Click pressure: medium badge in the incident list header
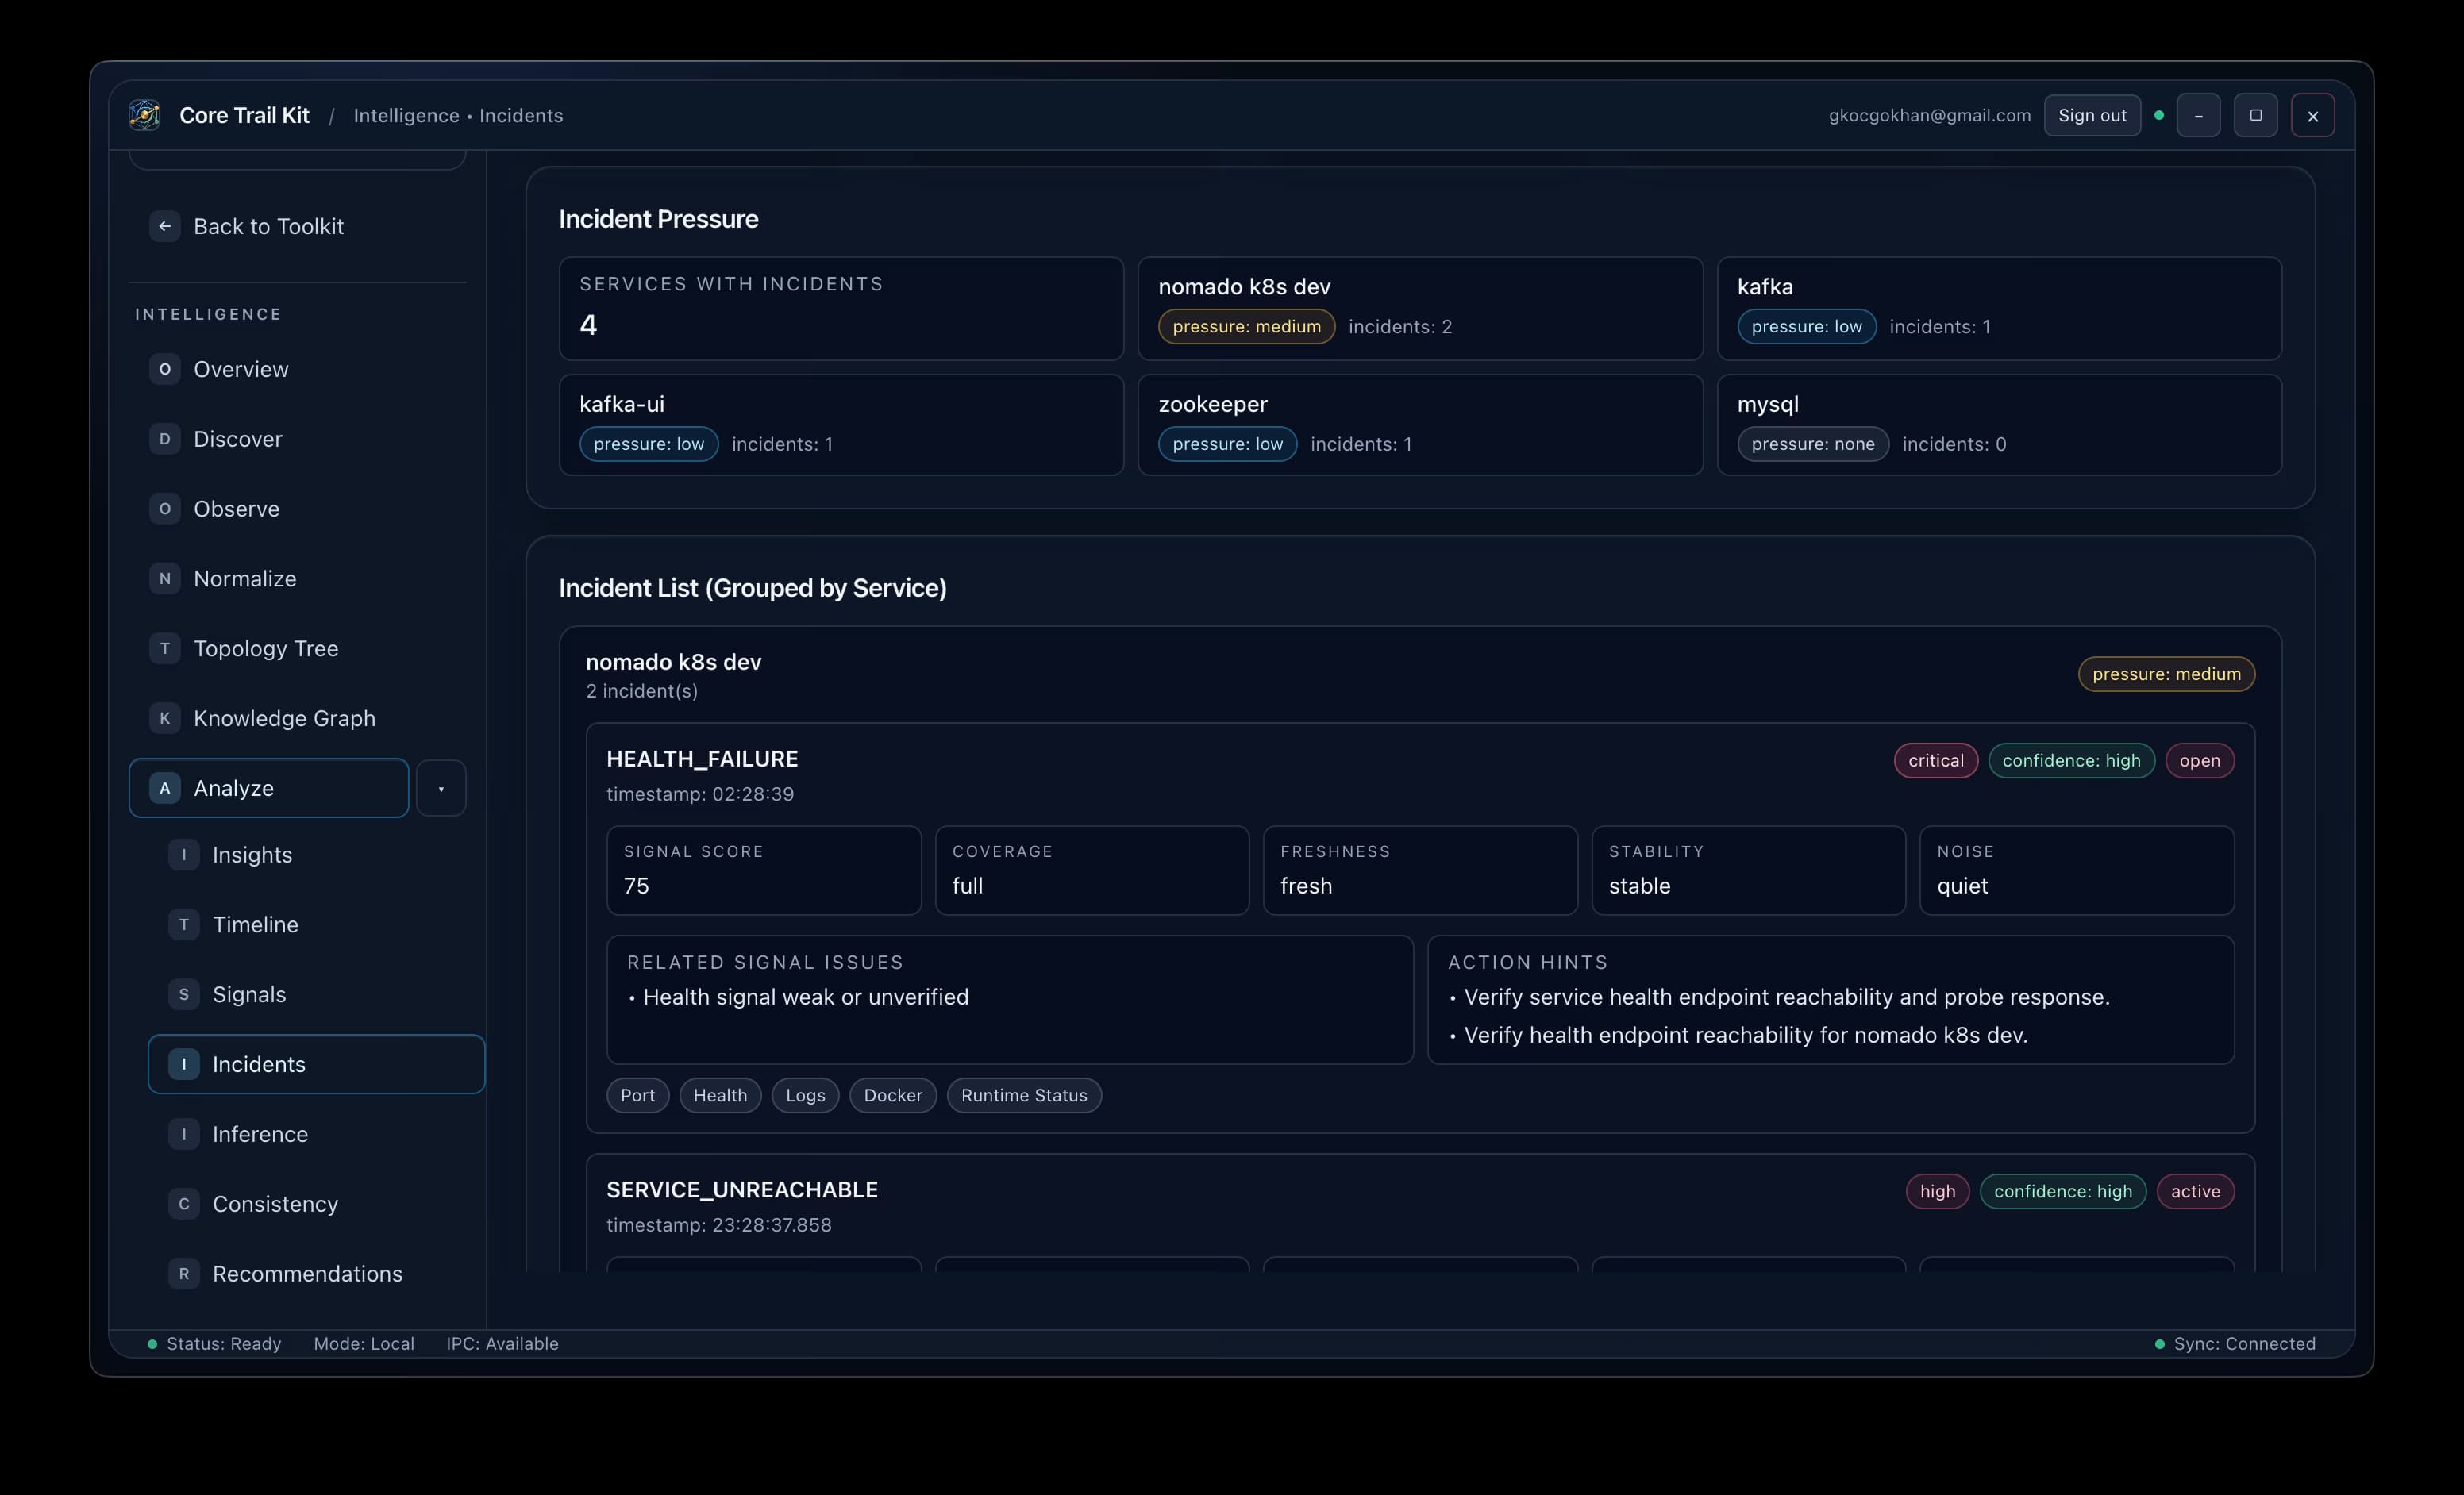 (2166, 674)
